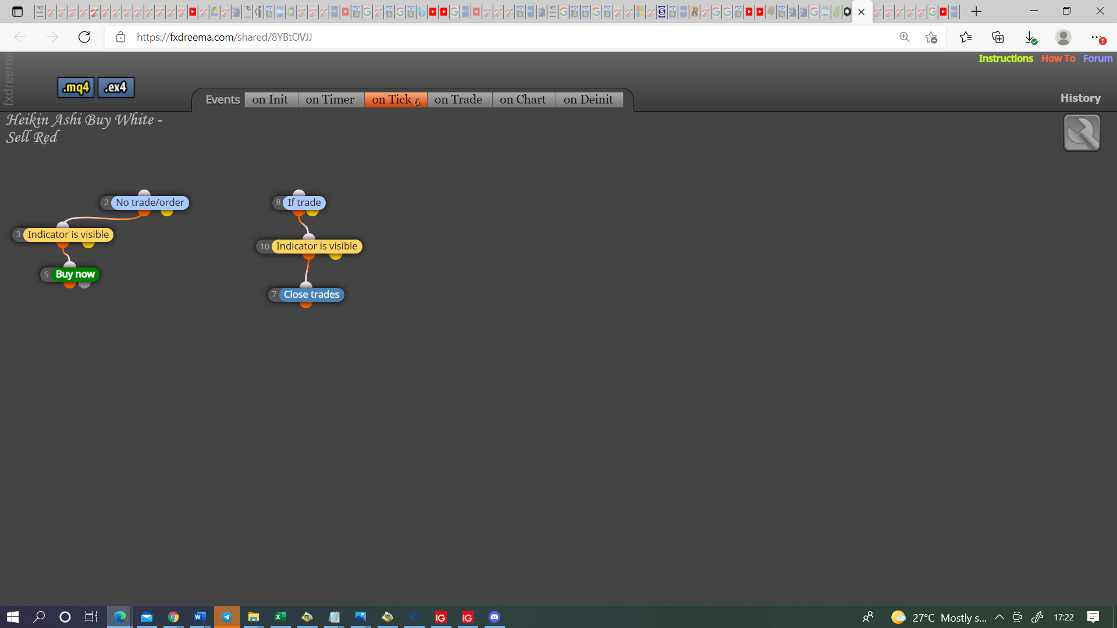Open the tab actions menu
The image size is (1117, 628).
click(17, 12)
